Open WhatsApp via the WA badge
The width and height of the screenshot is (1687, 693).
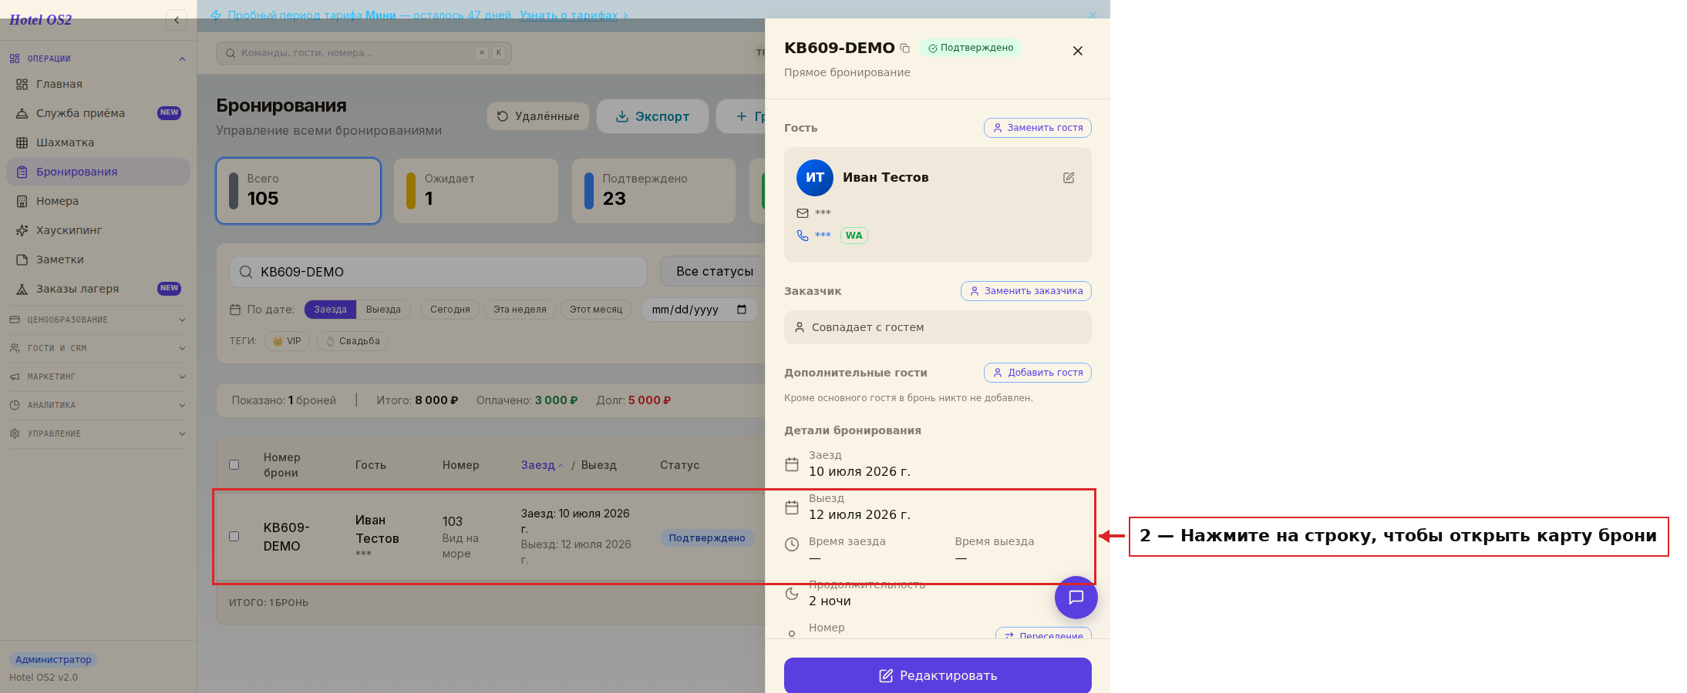point(854,236)
